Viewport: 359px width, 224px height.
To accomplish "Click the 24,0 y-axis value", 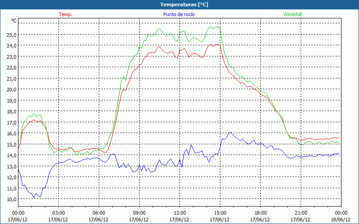I will [x=11, y=46].
